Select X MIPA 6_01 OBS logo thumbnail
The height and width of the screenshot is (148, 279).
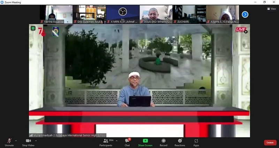(123, 14)
